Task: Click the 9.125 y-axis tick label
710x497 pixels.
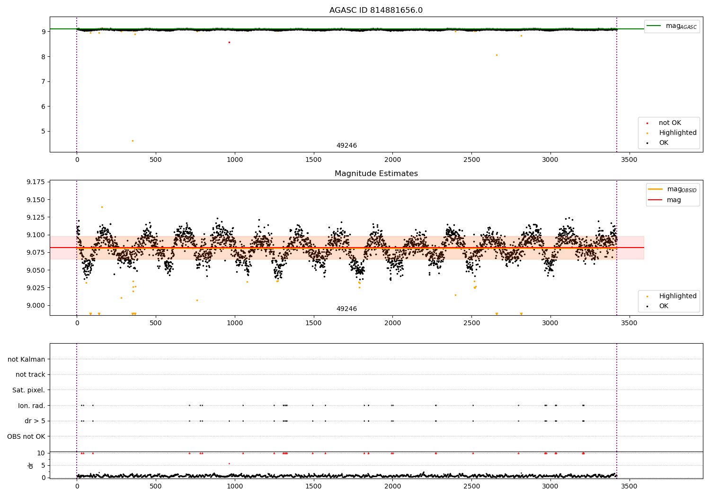Action: click(35, 217)
